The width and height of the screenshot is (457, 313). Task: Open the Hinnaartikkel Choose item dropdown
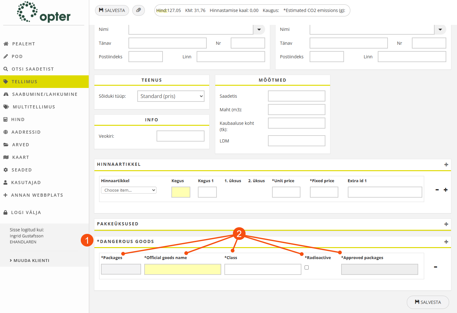coord(128,190)
